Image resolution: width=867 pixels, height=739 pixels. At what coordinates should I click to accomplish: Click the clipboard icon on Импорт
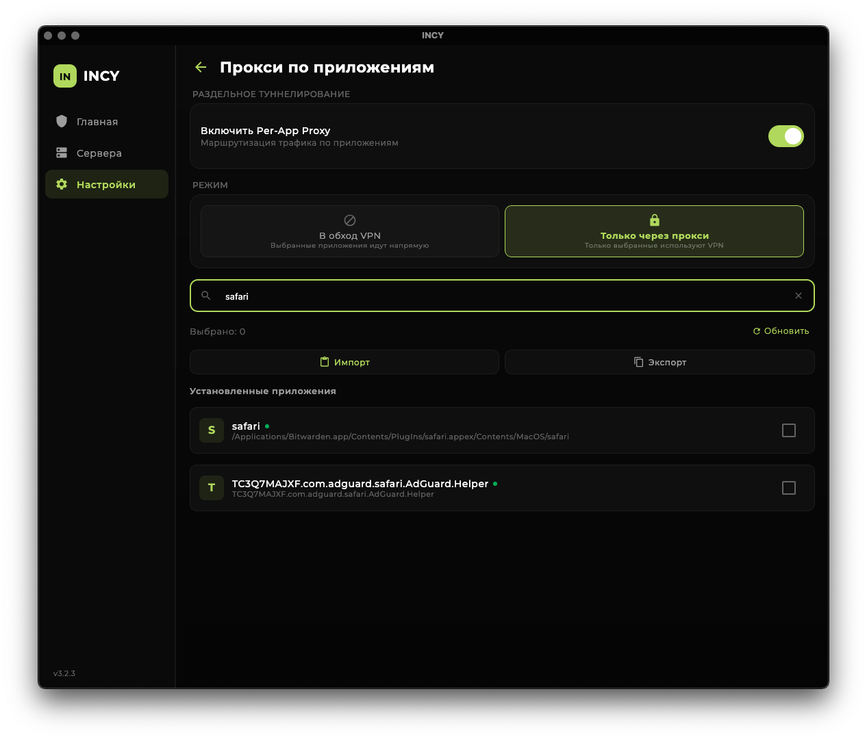point(325,362)
